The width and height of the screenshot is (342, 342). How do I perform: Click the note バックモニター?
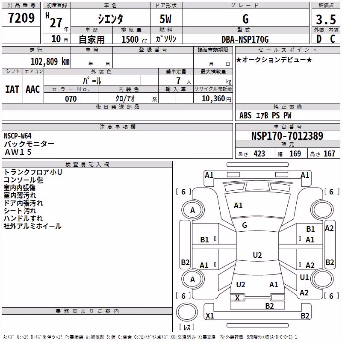pyautogui.click(x=29, y=144)
